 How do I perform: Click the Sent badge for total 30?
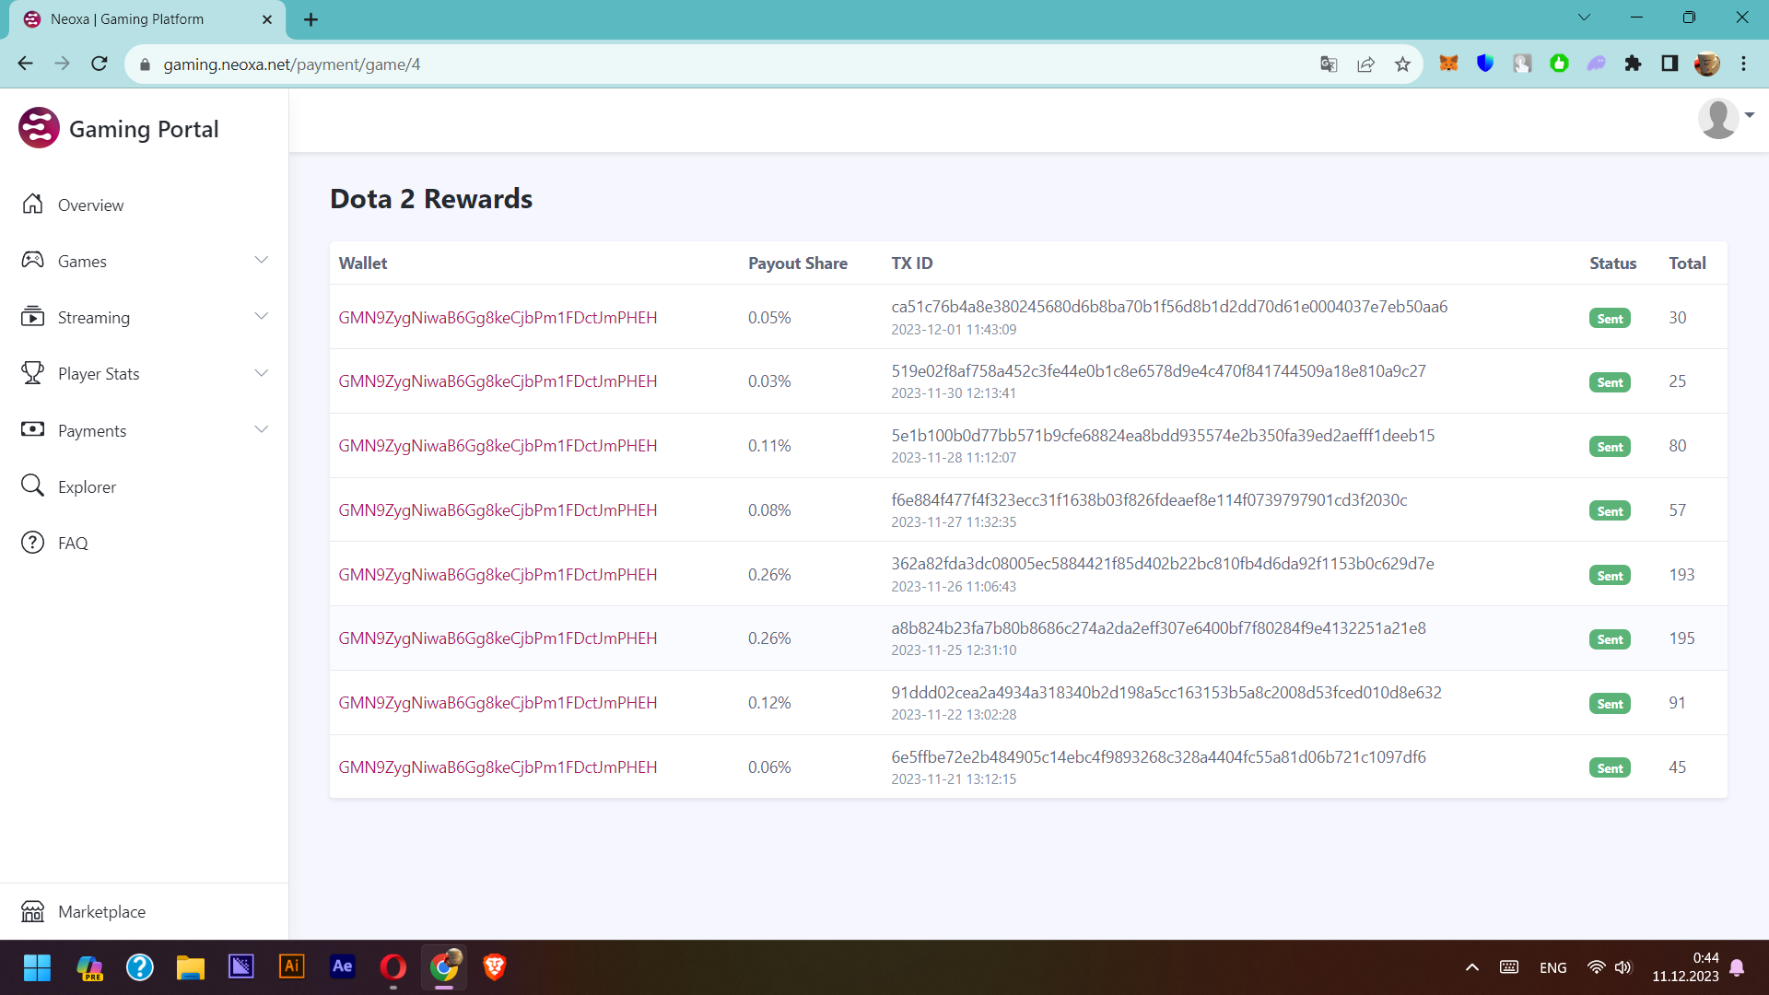click(1610, 318)
